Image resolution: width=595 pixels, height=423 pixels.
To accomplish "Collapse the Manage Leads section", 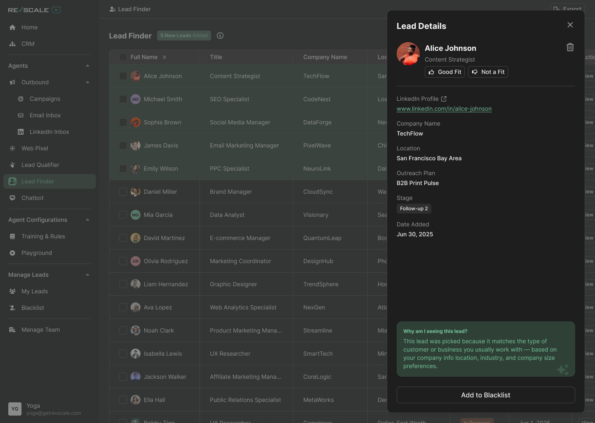I will (88, 274).
